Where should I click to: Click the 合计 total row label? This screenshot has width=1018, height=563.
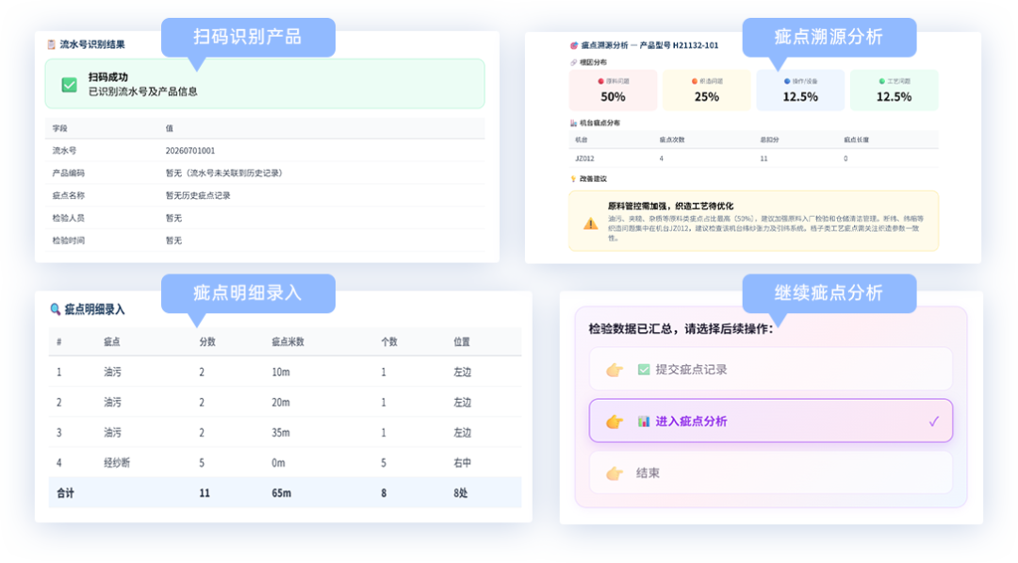(x=65, y=493)
